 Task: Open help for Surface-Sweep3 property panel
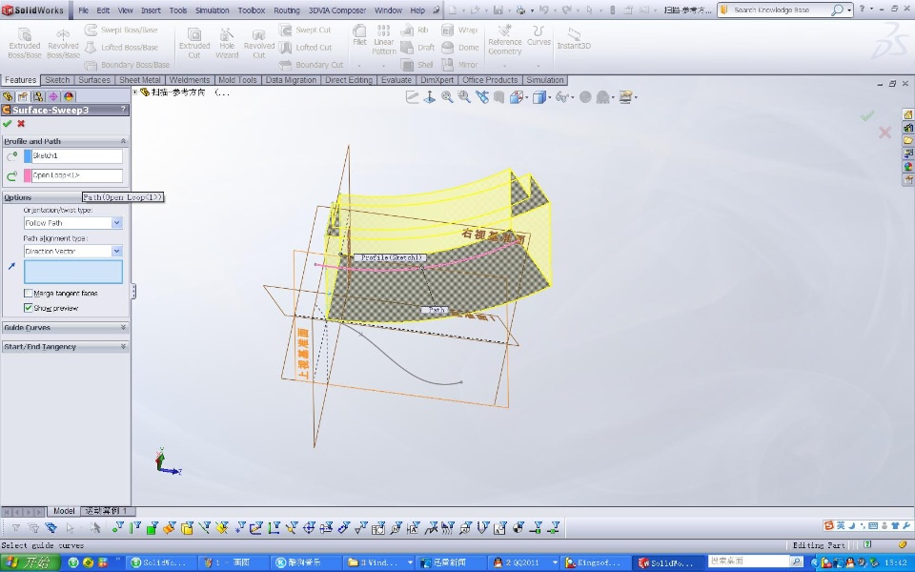pos(123,109)
